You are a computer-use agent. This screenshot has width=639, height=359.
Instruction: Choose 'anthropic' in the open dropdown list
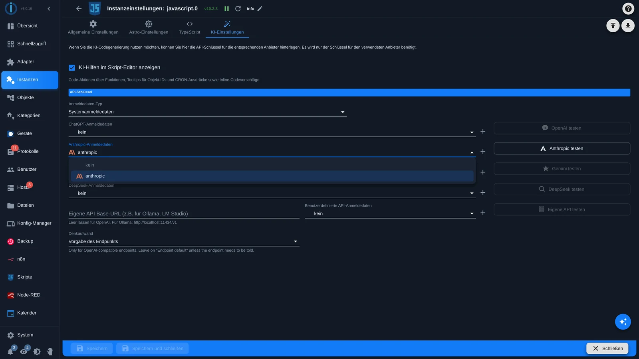pos(272,176)
